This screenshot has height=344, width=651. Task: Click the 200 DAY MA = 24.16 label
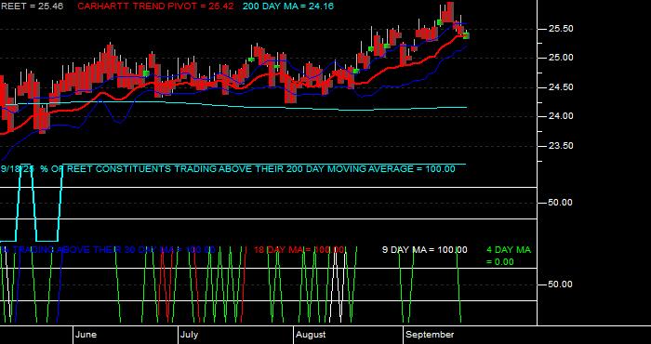pos(288,7)
